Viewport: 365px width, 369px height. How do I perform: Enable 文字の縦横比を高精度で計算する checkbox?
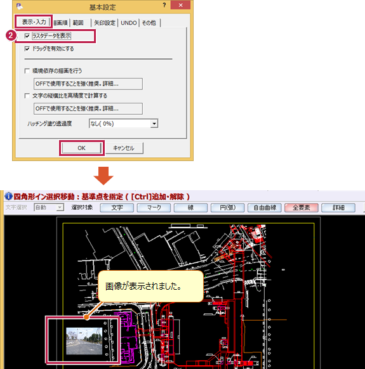27,96
